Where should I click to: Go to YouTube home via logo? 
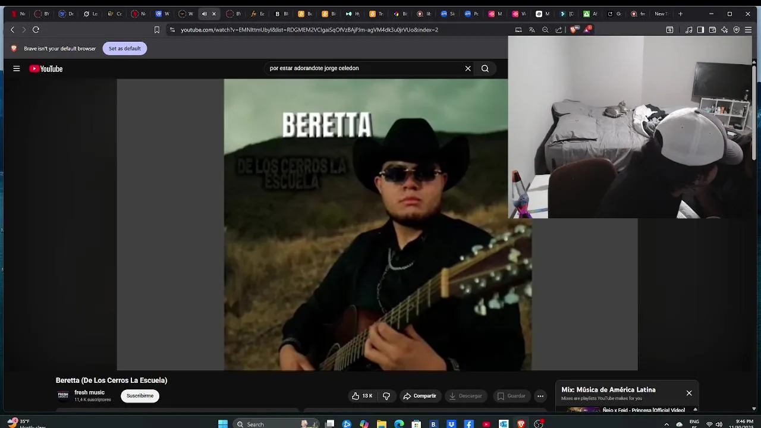(x=46, y=68)
